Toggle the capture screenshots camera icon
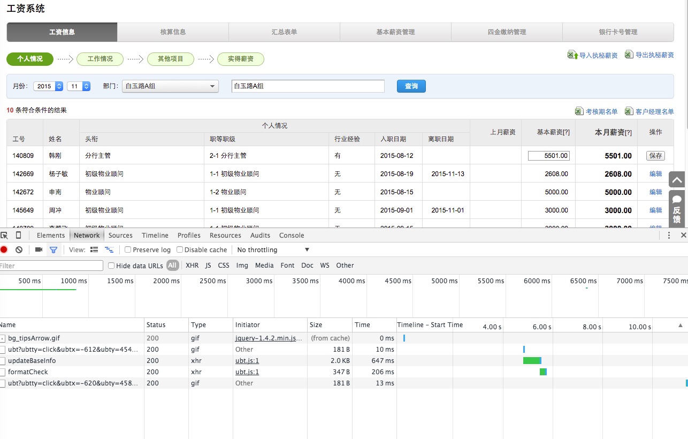 [39, 249]
